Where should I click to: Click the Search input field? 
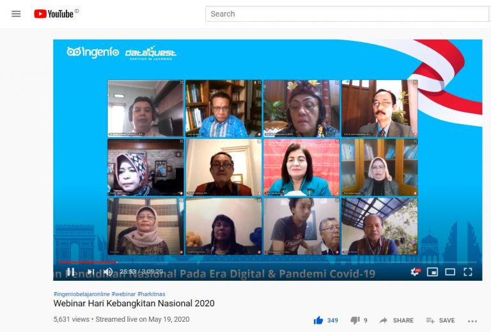pos(345,13)
